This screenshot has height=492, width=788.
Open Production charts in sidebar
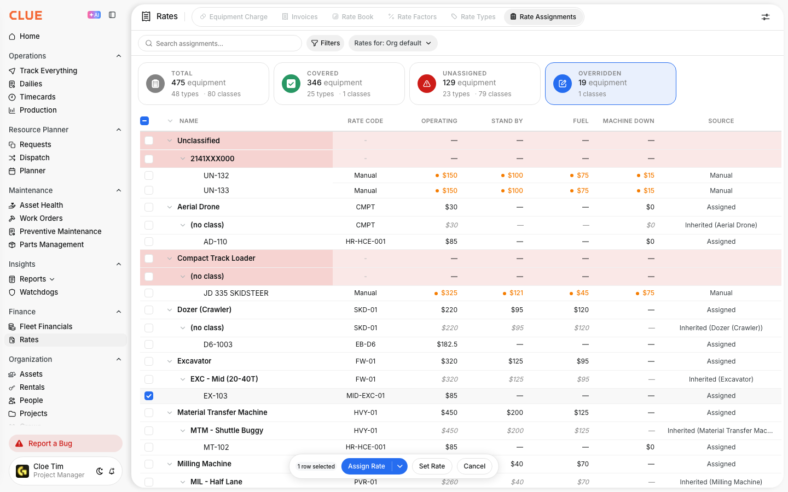[x=38, y=110]
